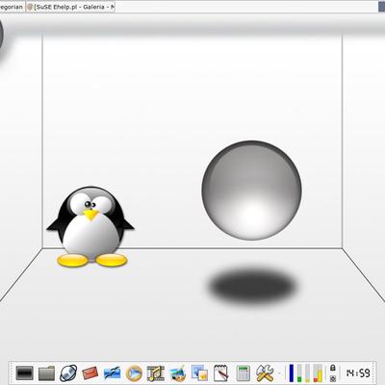Click the 14:59 panel clock
The image size is (385, 385).
pos(358,373)
